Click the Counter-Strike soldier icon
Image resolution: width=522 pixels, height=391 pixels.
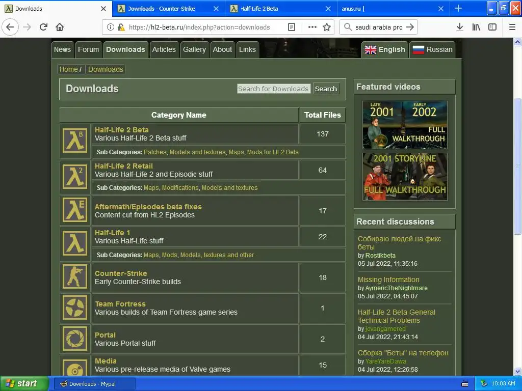tap(75, 276)
